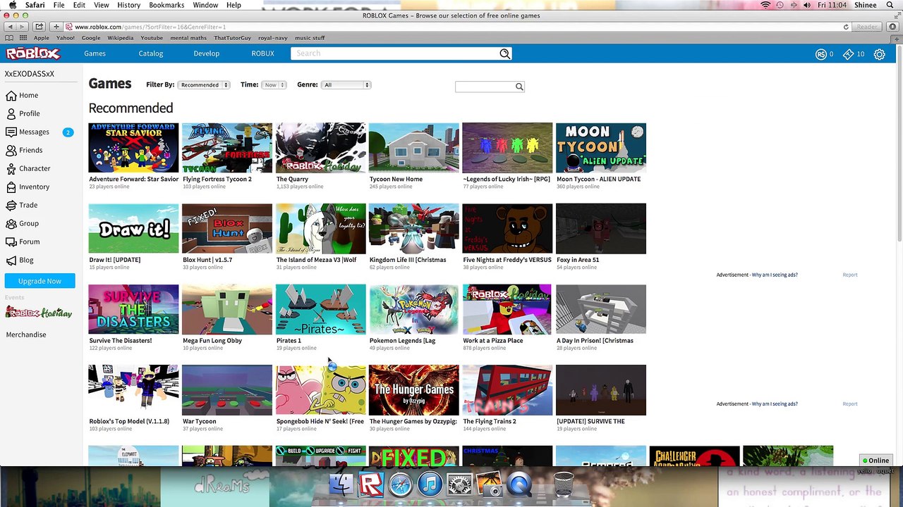Click the Upgrade Now button
The width and height of the screenshot is (903, 507).
click(x=40, y=281)
